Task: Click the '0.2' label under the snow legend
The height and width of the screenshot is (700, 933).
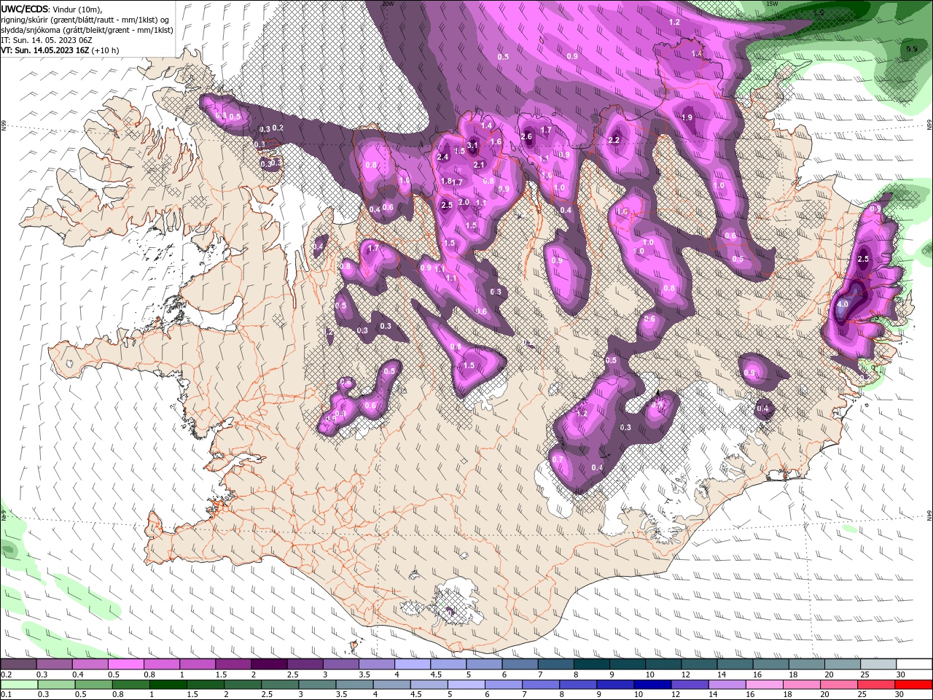Action: [6, 674]
